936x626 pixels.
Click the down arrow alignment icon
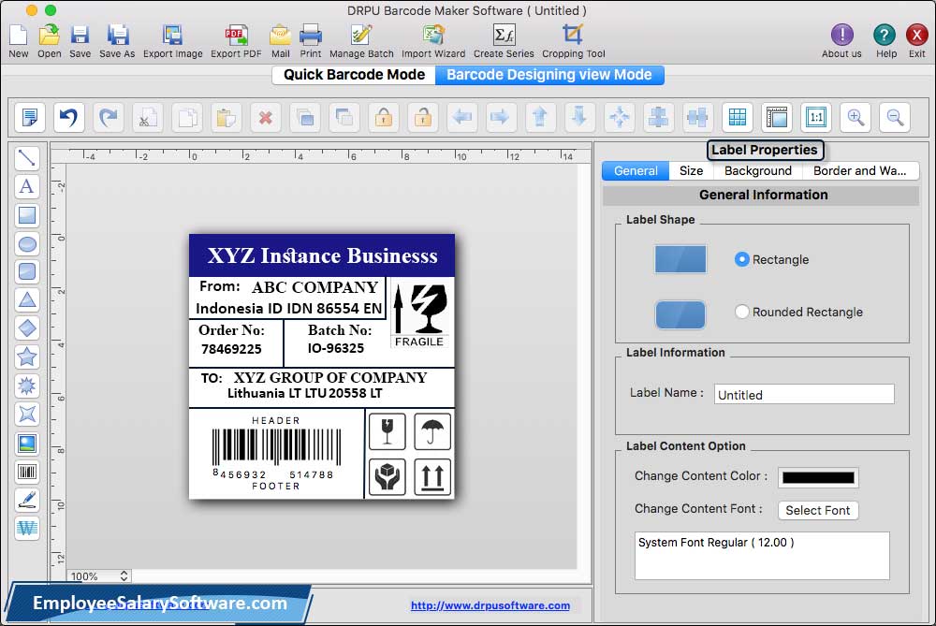(579, 117)
